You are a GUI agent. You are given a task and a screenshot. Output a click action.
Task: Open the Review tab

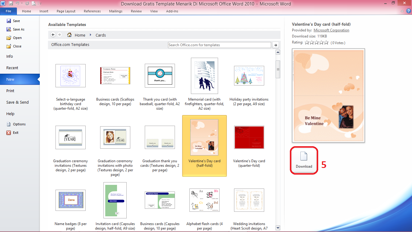tap(136, 11)
